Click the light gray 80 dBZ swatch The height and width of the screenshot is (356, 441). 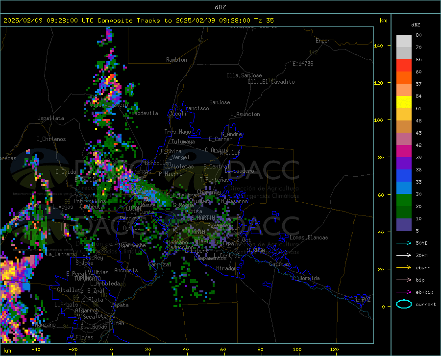click(x=404, y=41)
